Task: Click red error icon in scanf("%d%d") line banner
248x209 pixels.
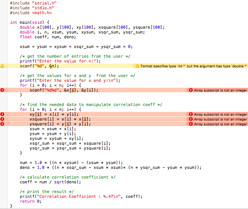Action: pyautogui.click(x=190, y=90)
